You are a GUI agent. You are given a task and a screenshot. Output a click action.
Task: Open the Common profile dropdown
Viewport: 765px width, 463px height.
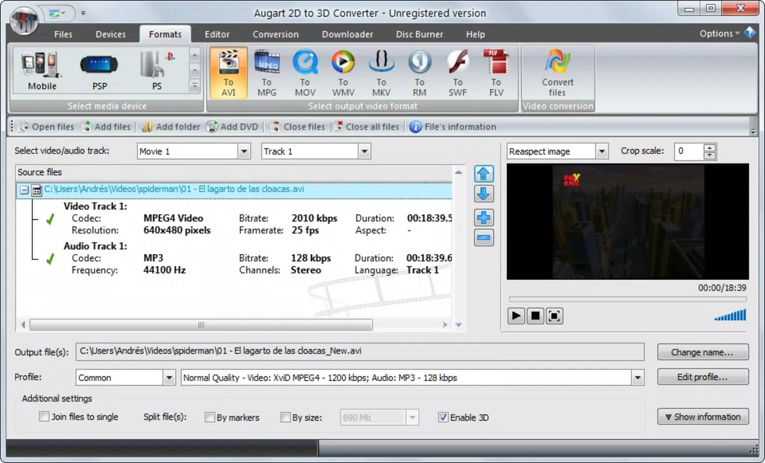pyautogui.click(x=169, y=378)
